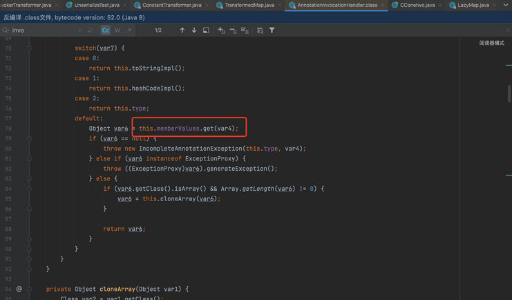The width and height of the screenshot is (512, 300).
Task: Switch to UnserializeTest.java tab
Action: click(96, 5)
